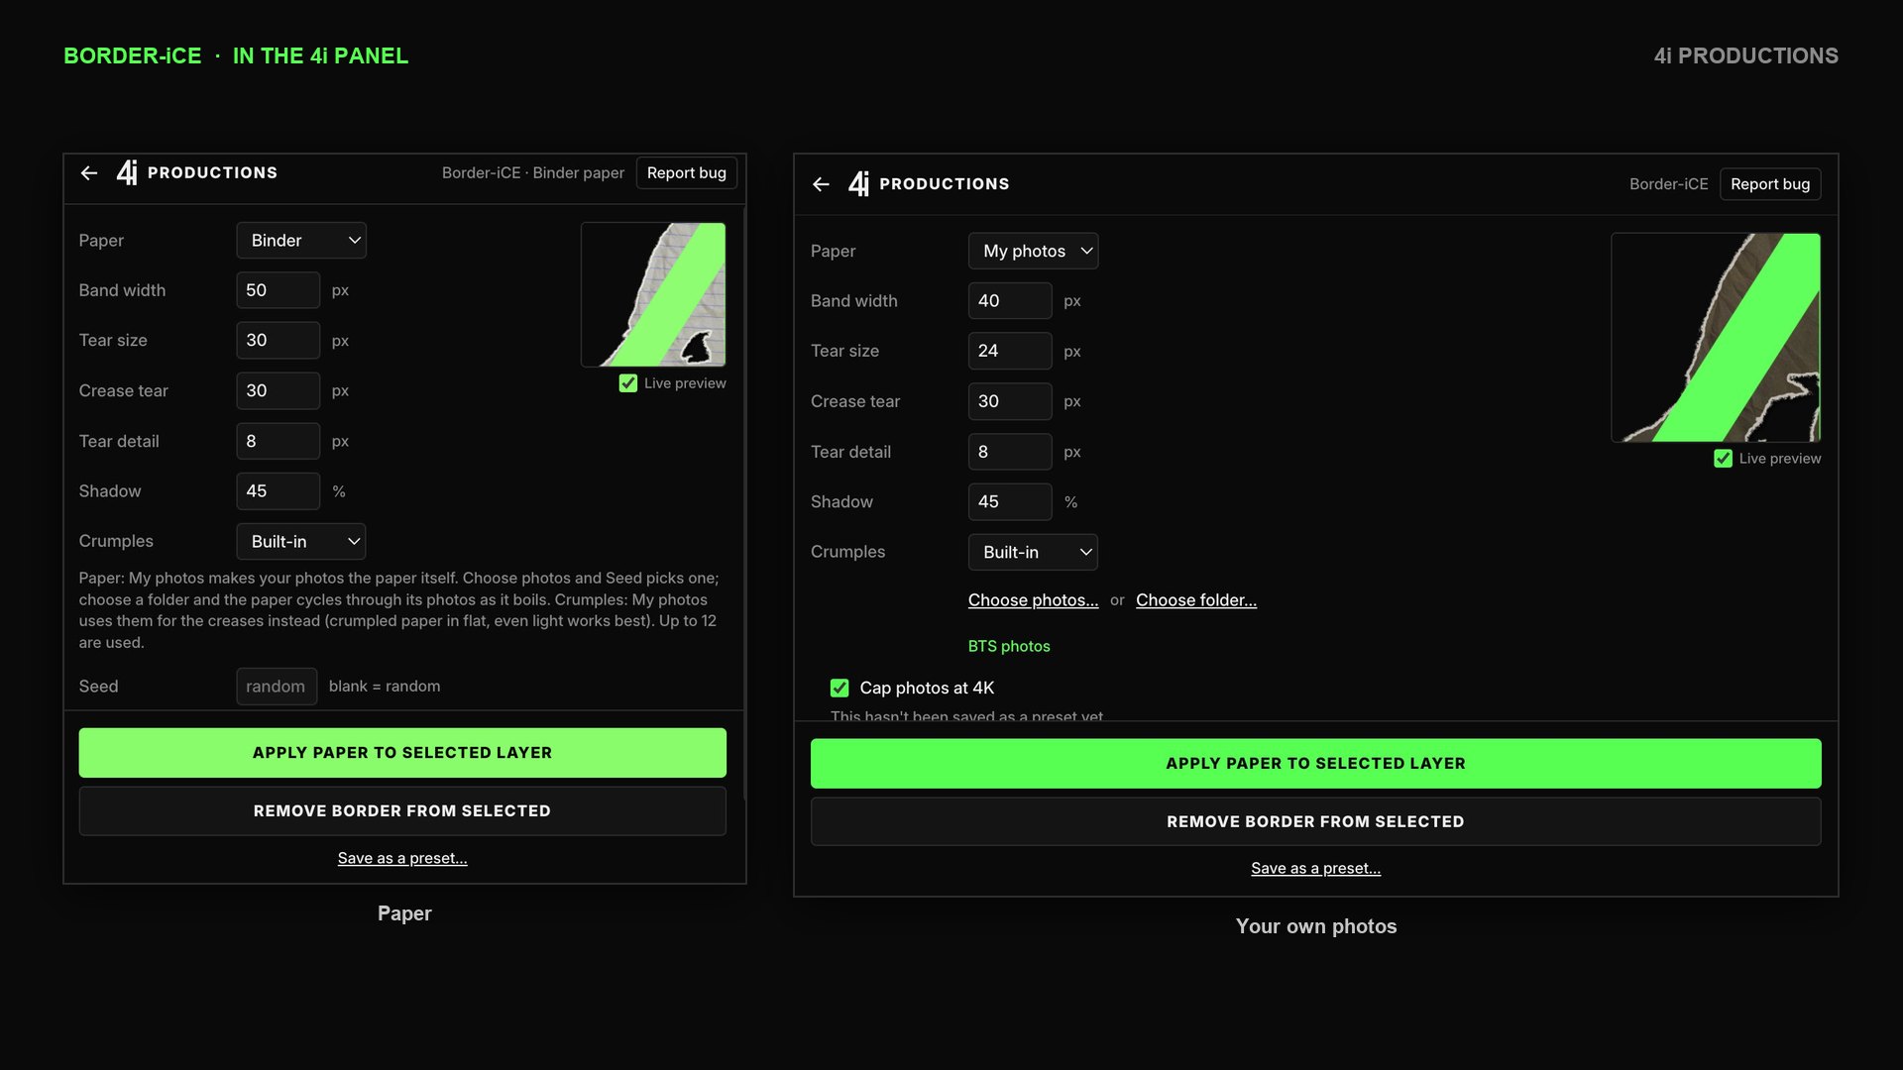Apply paper to selected layer, My photos panel

tap(1315, 764)
